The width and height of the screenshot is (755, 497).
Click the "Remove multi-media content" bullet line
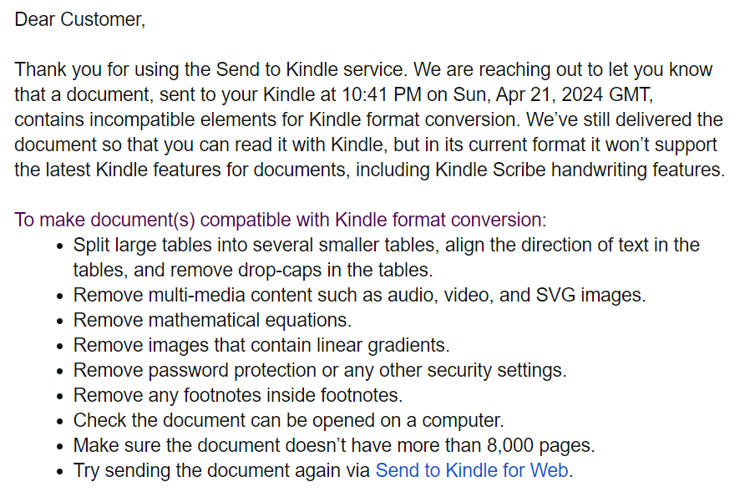(x=359, y=295)
